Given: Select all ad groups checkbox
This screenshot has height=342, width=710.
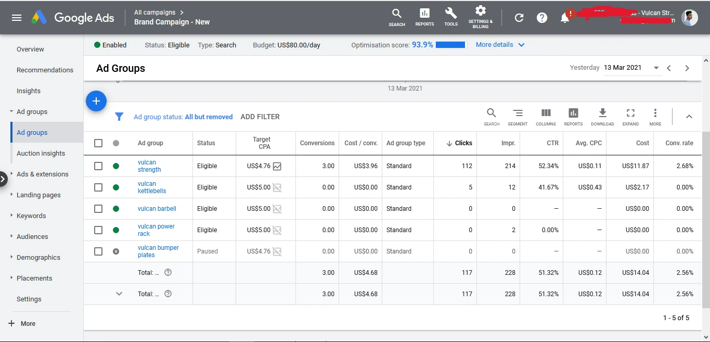Looking at the screenshot, I should 98,143.
